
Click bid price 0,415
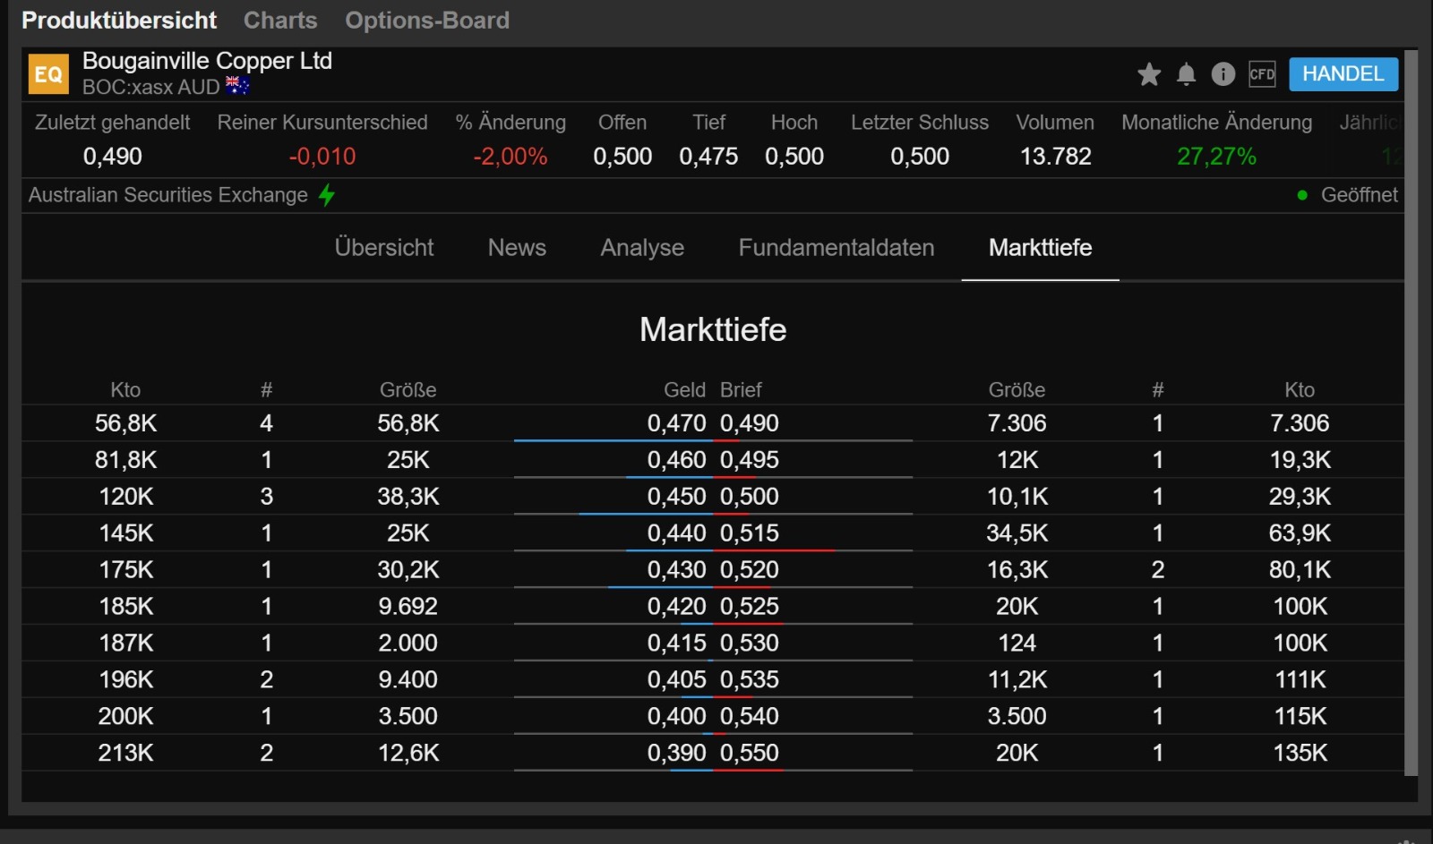pos(677,644)
